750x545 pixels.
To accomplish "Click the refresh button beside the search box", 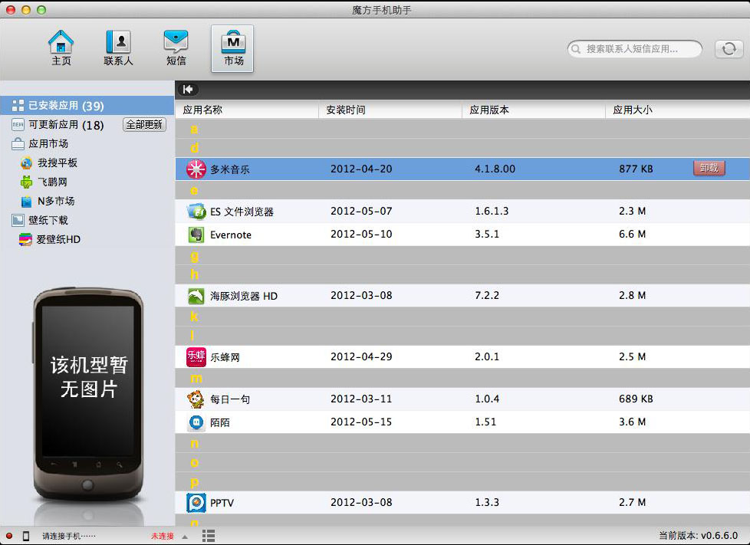I will (x=729, y=49).
